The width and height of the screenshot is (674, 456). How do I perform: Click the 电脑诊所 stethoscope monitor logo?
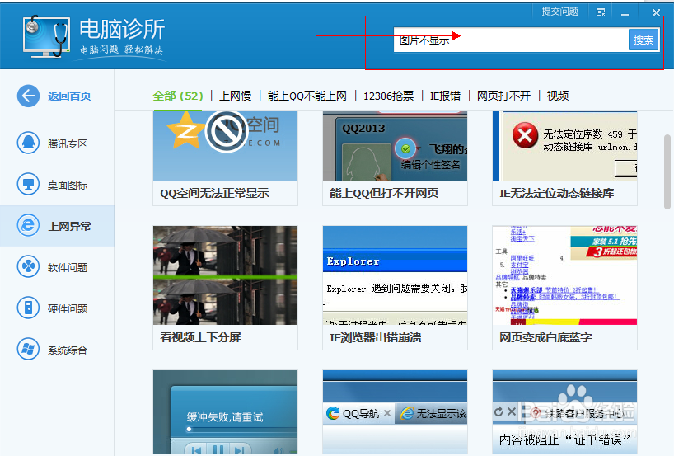pos(46,36)
